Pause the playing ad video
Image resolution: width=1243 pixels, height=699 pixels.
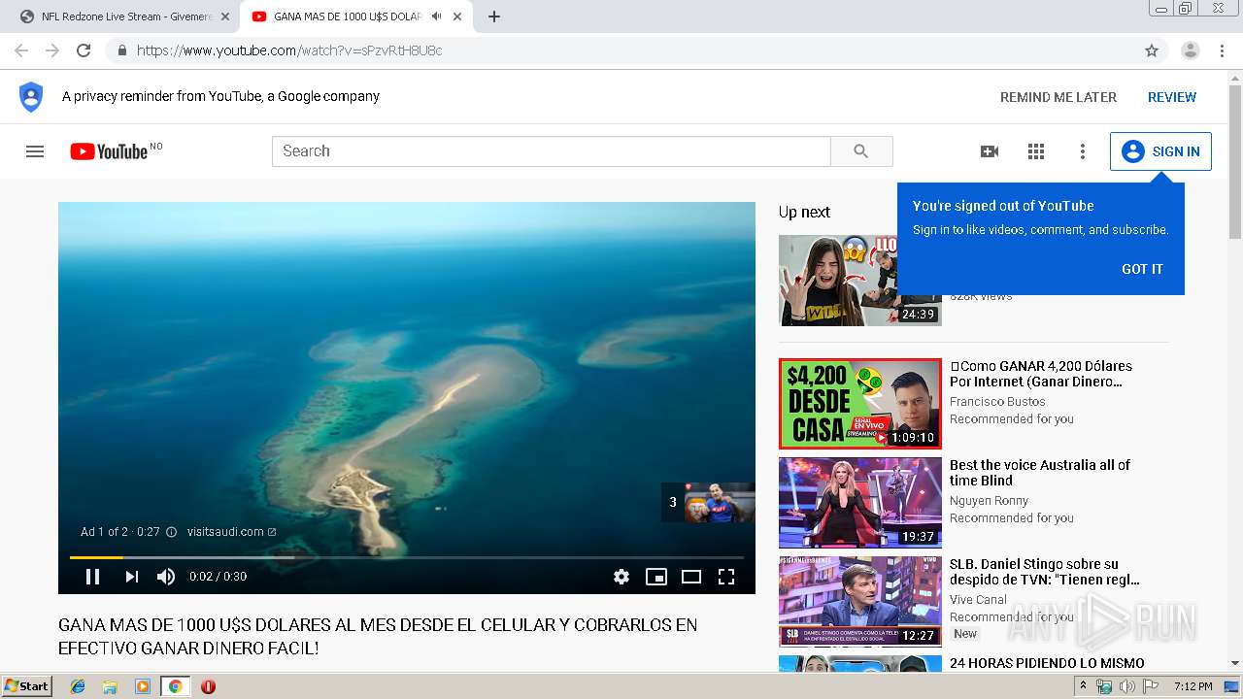coord(93,577)
